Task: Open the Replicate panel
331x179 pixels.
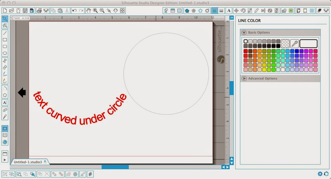Action: (x=270, y=11)
